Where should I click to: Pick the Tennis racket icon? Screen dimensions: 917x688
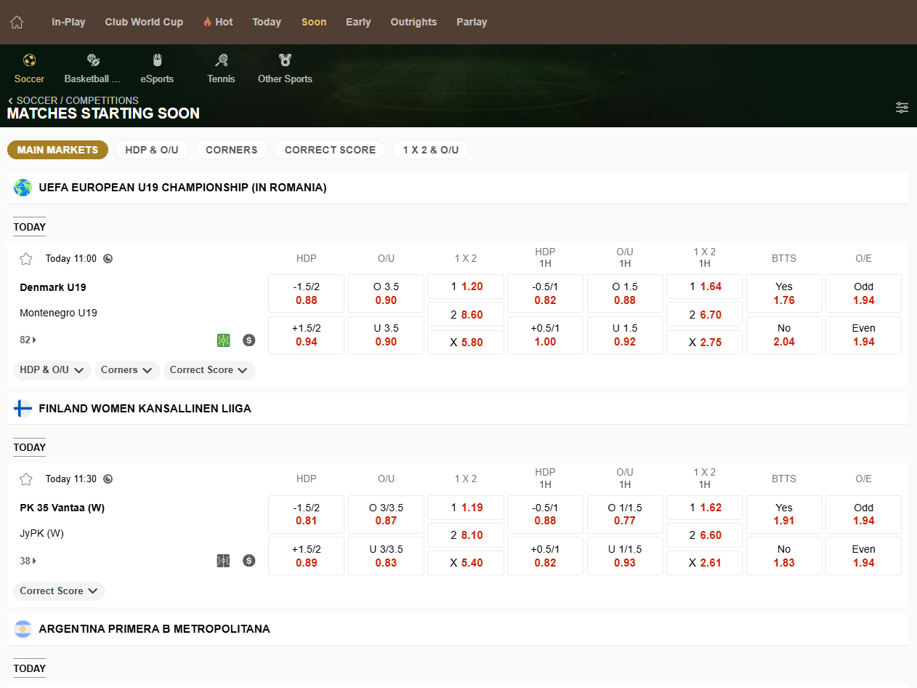click(221, 60)
